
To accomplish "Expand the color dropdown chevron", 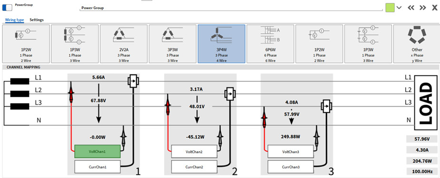I will [x=399, y=8].
